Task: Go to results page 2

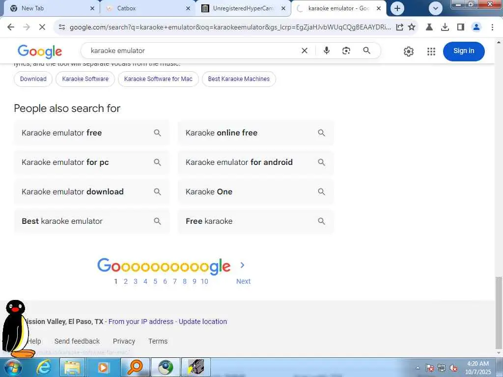Action: coord(126,281)
